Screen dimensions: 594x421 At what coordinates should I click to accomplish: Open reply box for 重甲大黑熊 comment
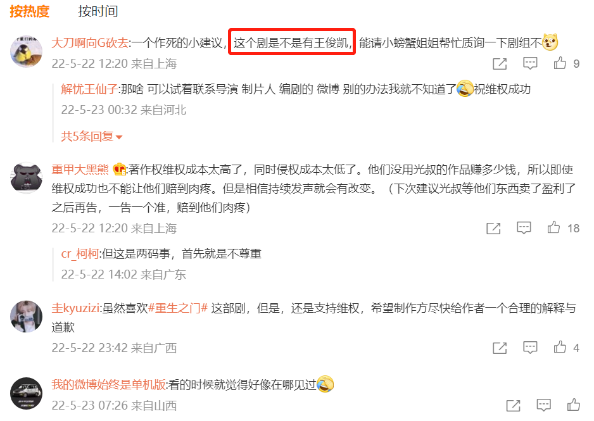point(524,228)
